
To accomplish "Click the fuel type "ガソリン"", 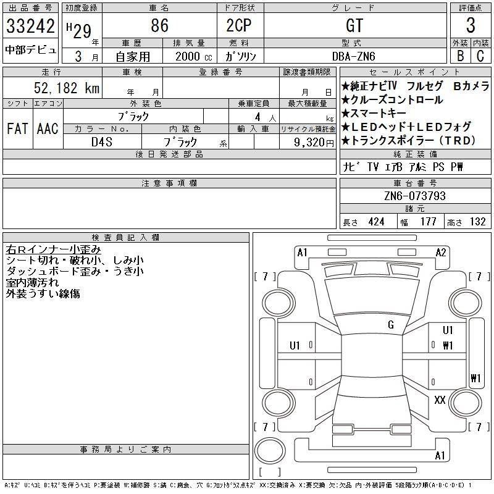I will (x=240, y=57).
